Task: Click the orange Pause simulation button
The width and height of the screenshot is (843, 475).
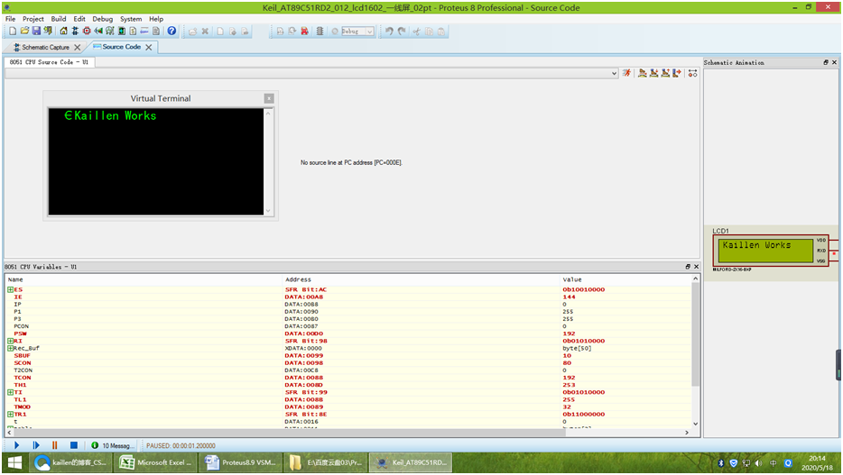Action: click(54, 445)
